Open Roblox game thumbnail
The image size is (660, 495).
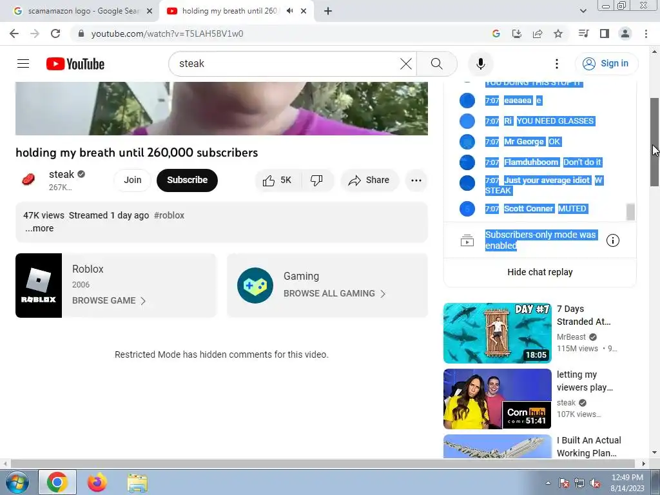pos(39,286)
